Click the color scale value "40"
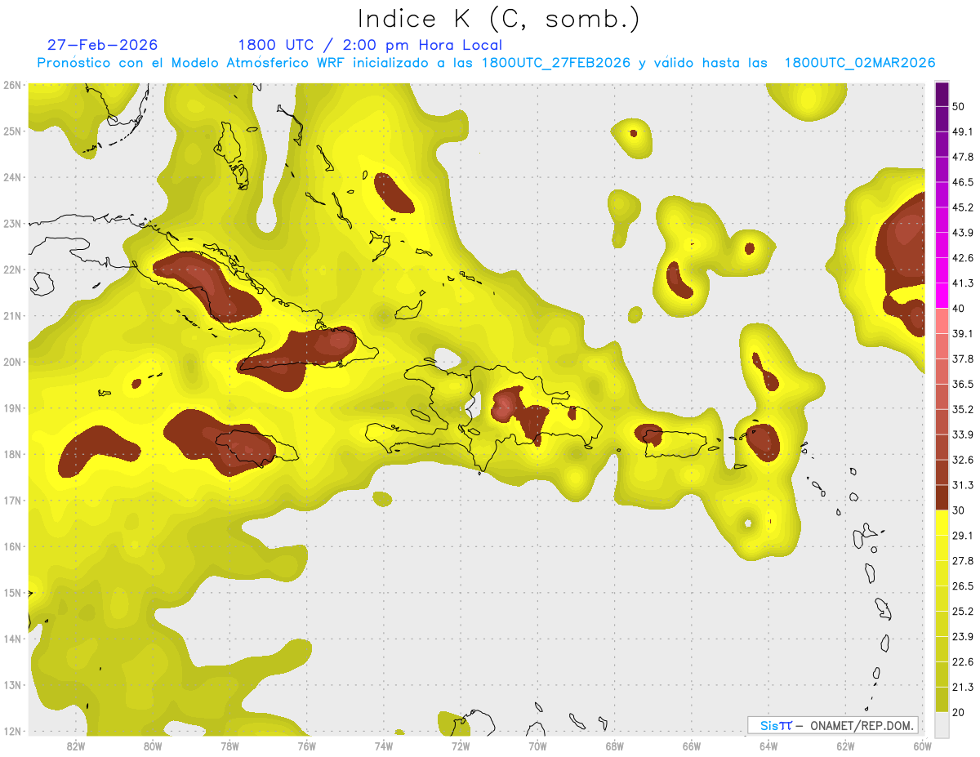This screenshot has height=757, width=980. point(958,309)
